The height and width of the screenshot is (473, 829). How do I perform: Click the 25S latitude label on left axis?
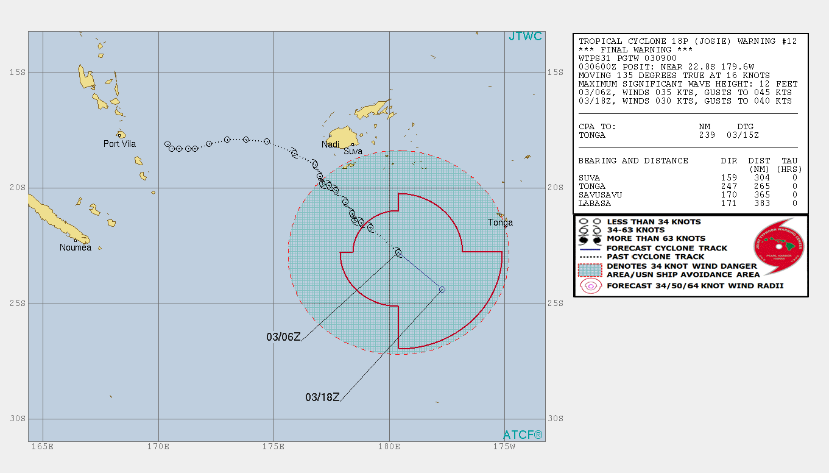click(x=18, y=304)
